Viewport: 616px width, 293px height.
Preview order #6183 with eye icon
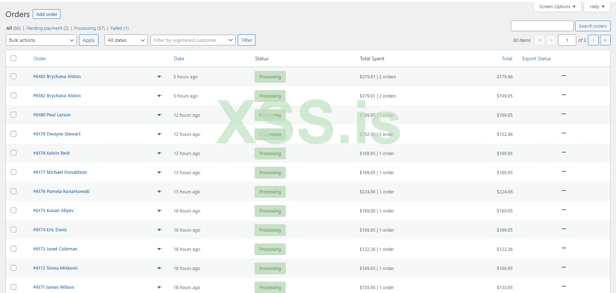[x=159, y=77]
